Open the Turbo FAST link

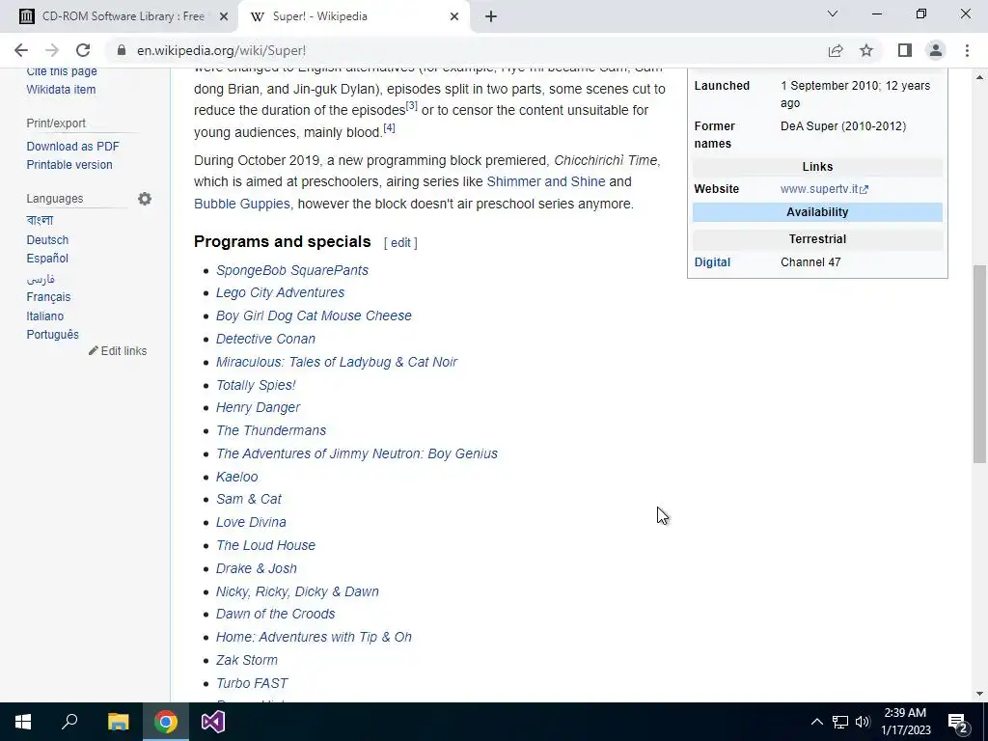[252, 683]
